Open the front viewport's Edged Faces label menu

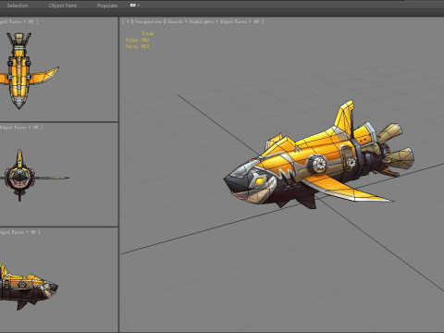(21, 127)
